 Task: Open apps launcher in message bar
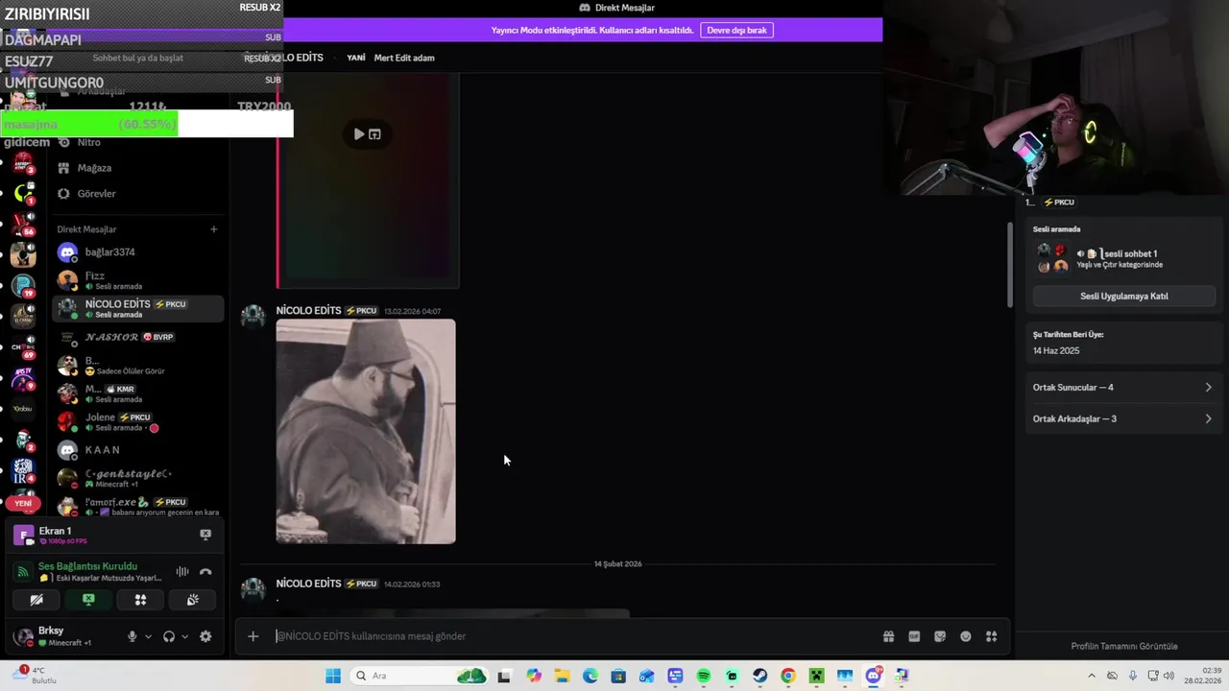[992, 636]
